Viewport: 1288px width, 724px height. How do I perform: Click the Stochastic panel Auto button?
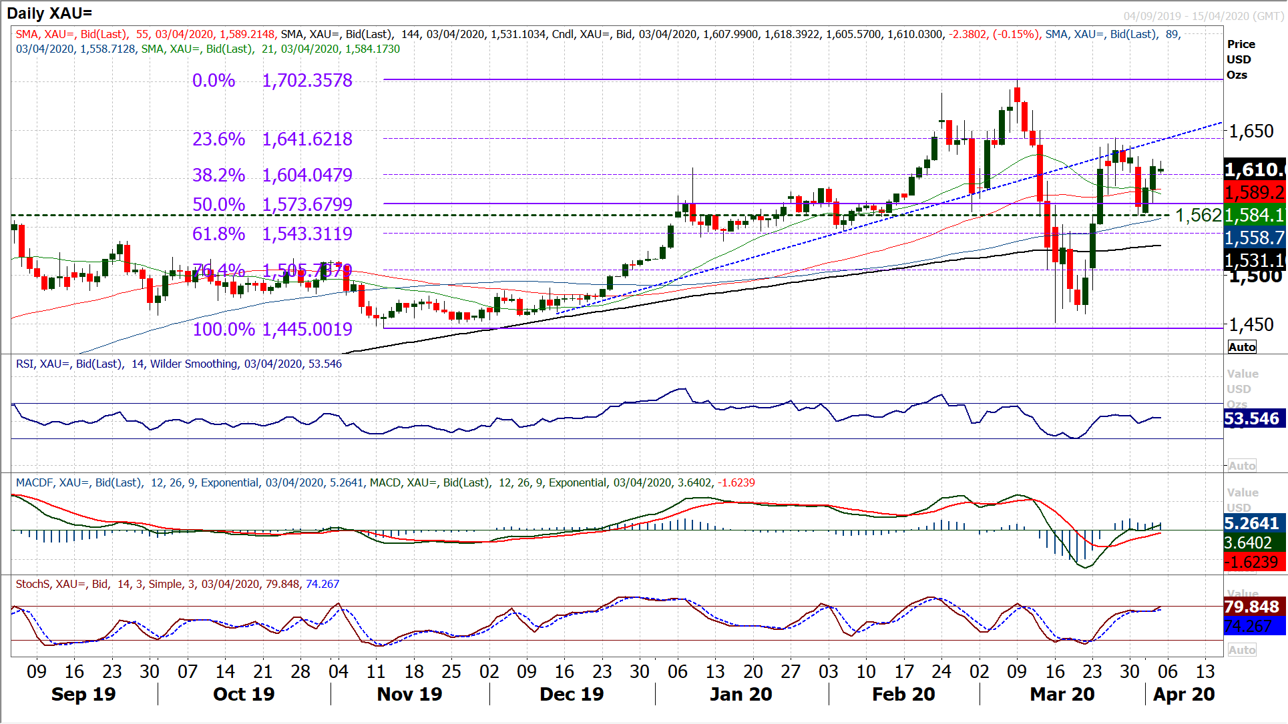(1242, 650)
